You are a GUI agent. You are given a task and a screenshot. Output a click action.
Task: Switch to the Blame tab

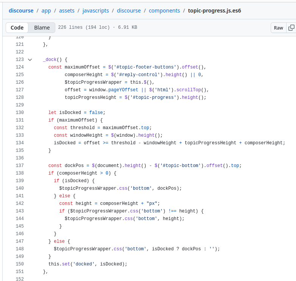click(x=42, y=28)
